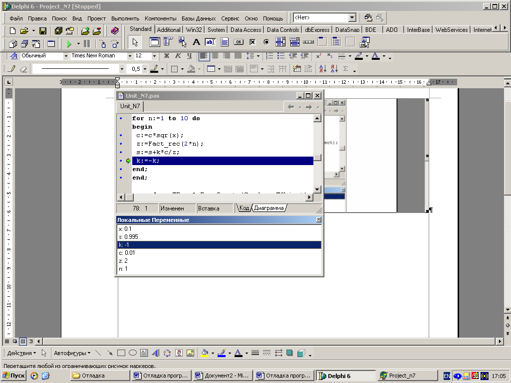Select the variable row s: 0.995
This screenshot has height=383, width=511.
(x=219, y=237)
